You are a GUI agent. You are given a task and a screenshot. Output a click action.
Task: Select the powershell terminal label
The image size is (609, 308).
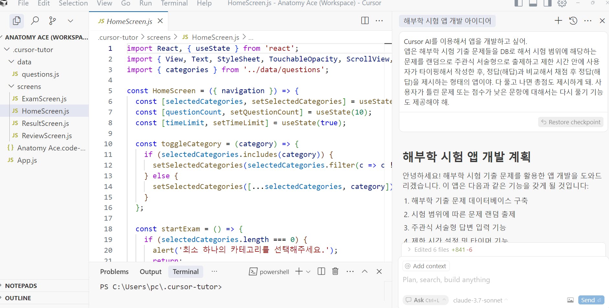[269, 272]
